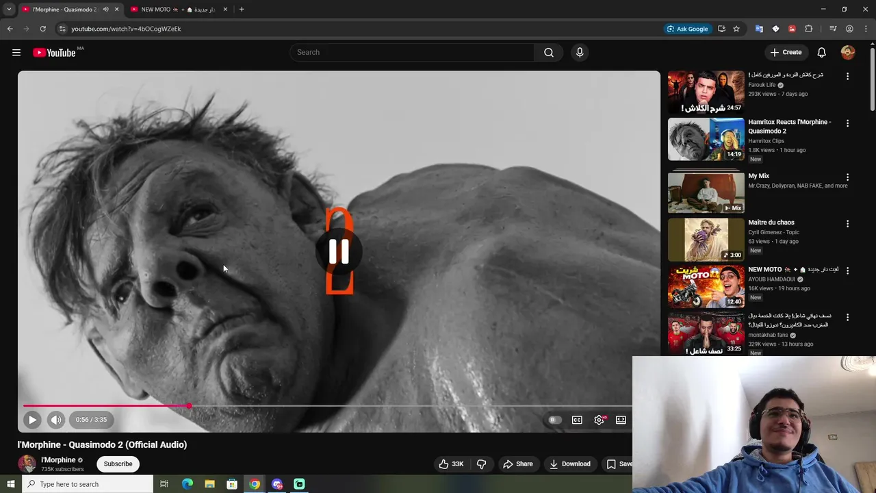The width and height of the screenshot is (876, 493).
Task: Open the Extensions puzzle menu
Action: click(808, 29)
